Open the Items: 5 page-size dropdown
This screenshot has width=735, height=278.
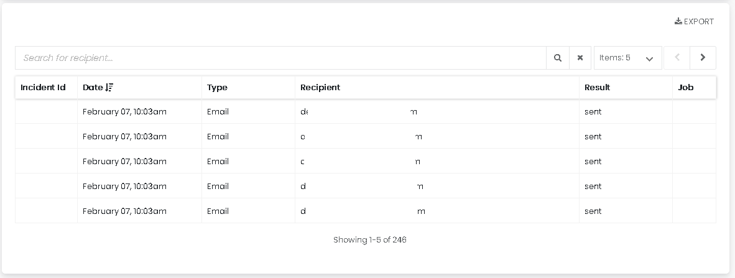click(627, 58)
